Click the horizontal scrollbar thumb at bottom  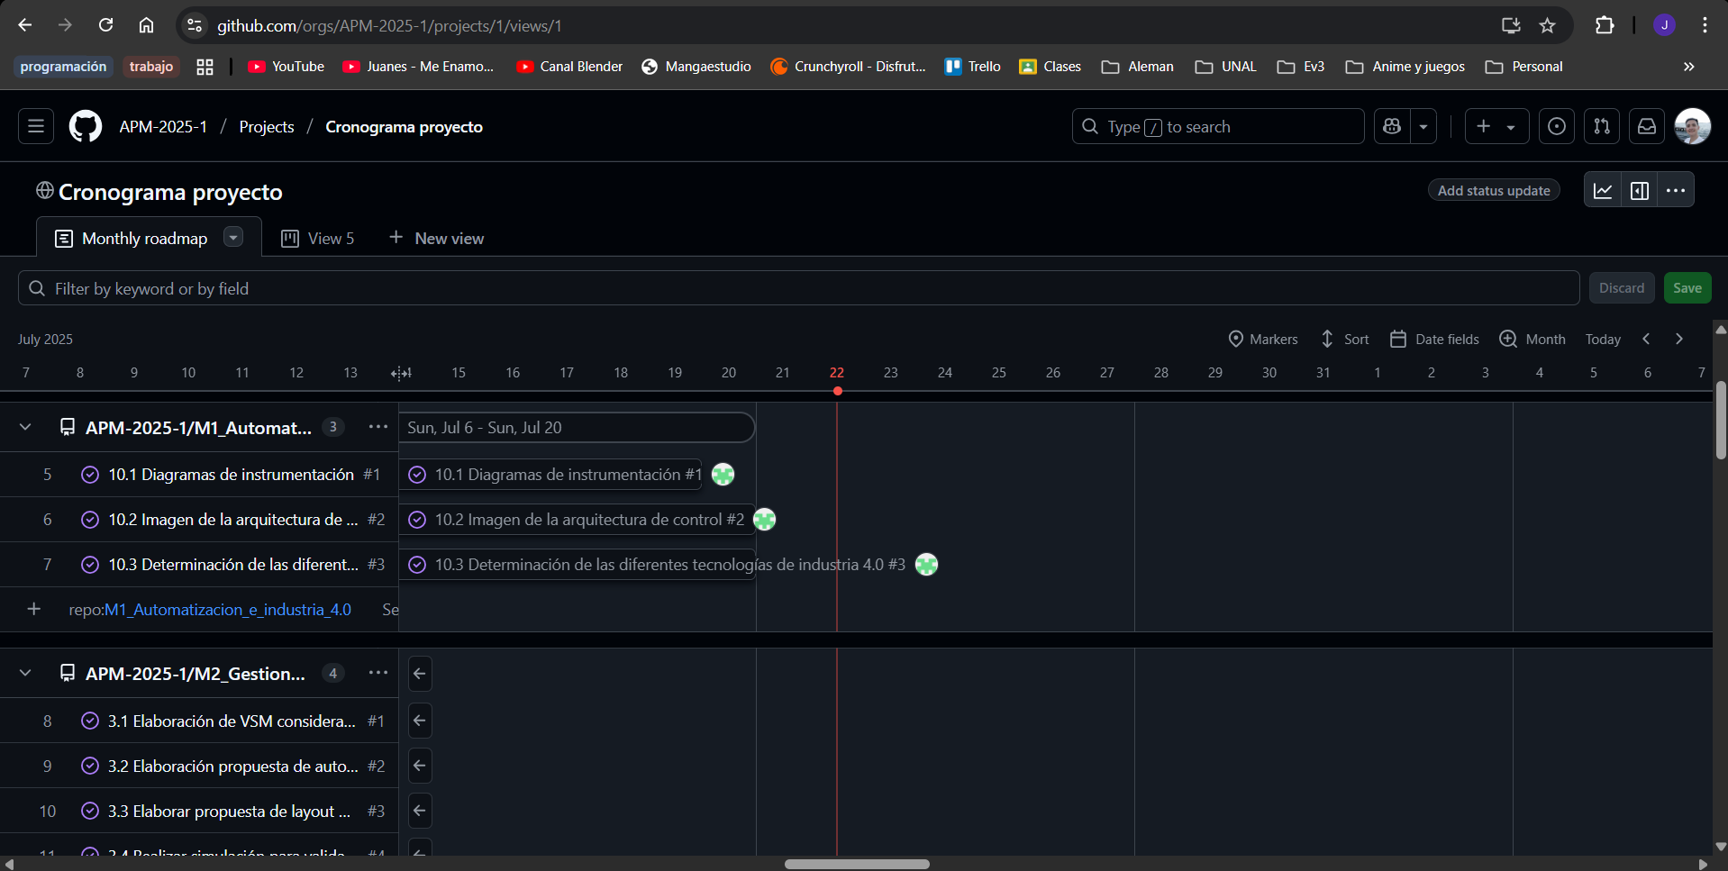coord(857,864)
